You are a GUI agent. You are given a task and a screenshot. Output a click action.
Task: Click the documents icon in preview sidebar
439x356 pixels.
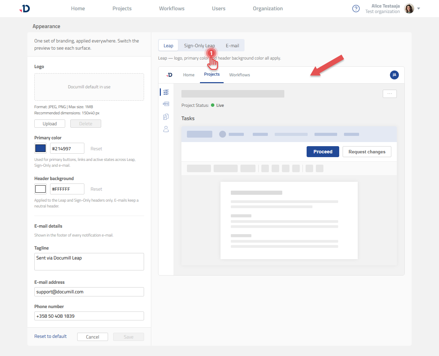(166, 117)
